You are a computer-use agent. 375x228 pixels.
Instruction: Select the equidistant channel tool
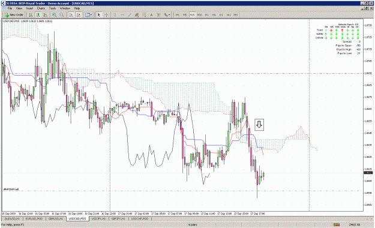tap(137, 15)
